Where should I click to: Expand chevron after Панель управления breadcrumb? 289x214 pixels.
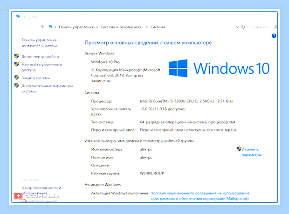coord(97,27)
